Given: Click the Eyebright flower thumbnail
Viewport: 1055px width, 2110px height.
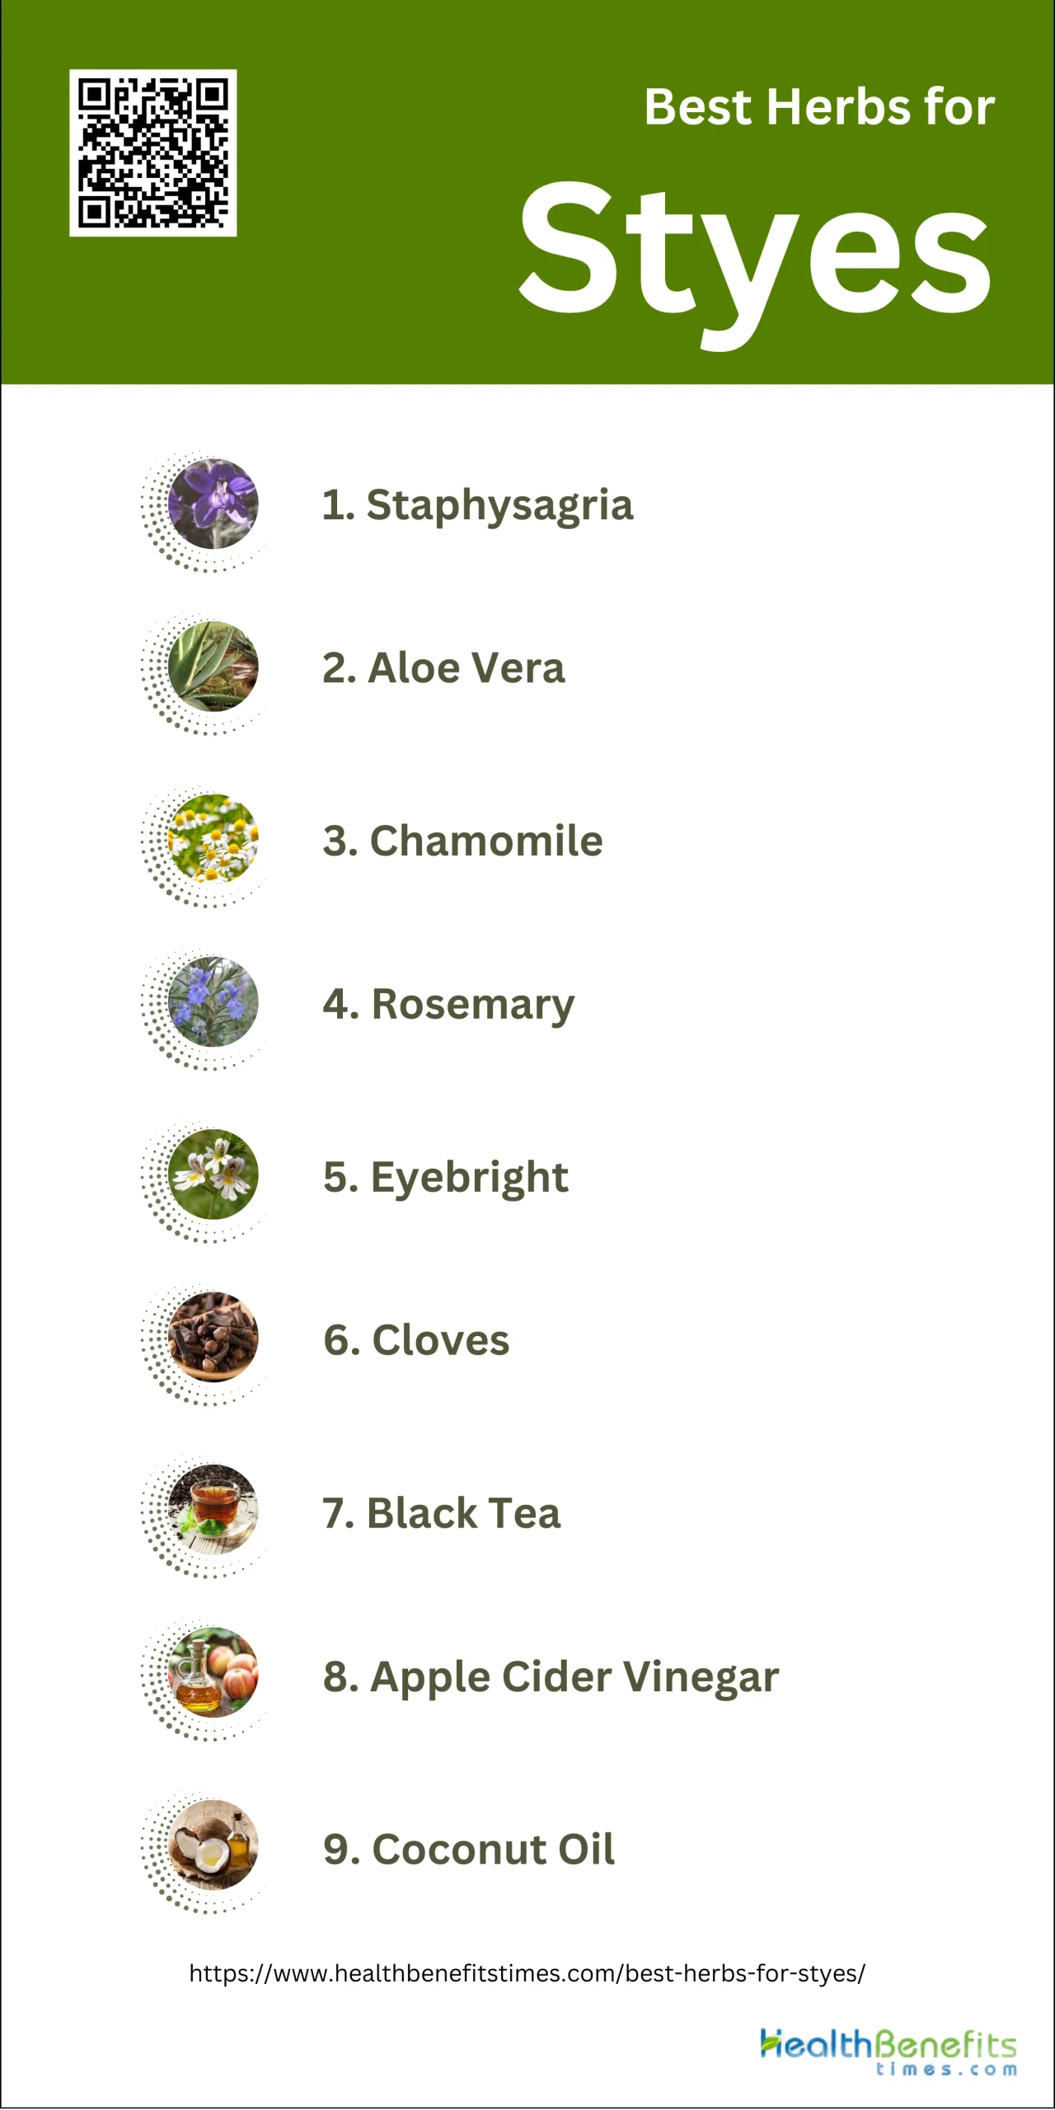Looking at the screenshot, I should 213,1175.
